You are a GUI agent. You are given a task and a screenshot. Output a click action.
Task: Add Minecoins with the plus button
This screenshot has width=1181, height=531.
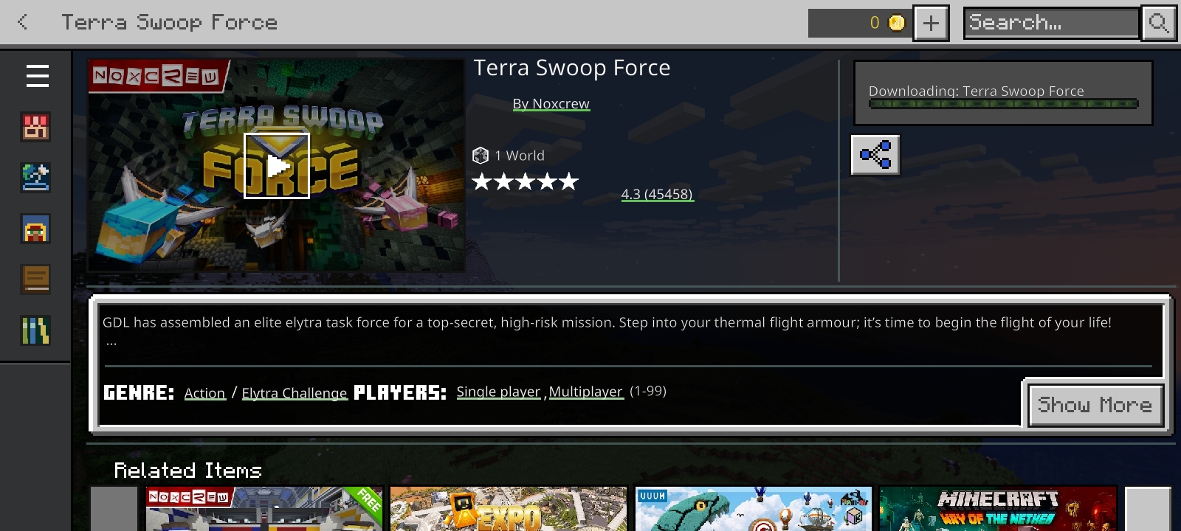coord(931,23)
